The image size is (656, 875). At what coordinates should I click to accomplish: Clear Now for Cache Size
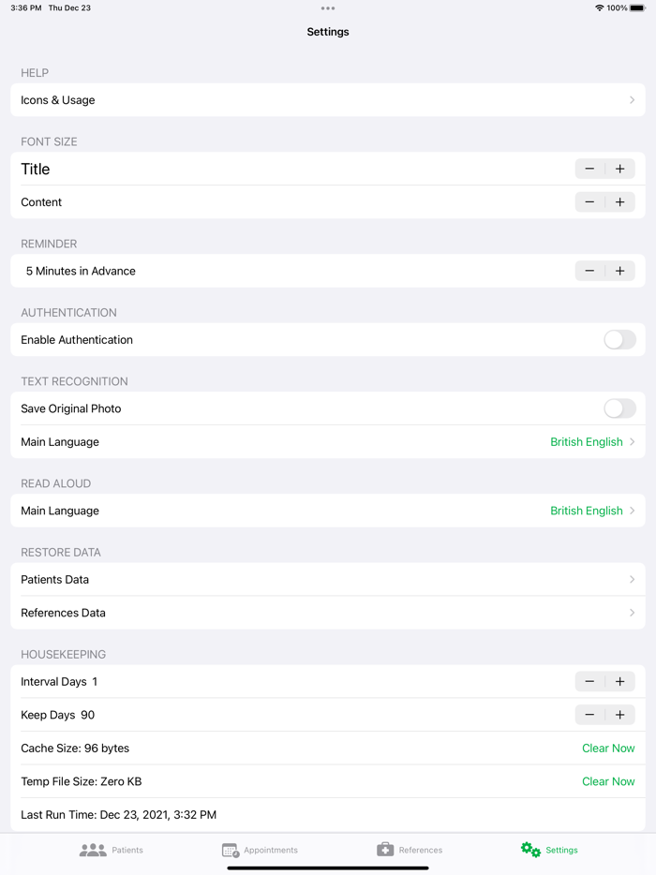pyautogui.click(x=608, y=749)
